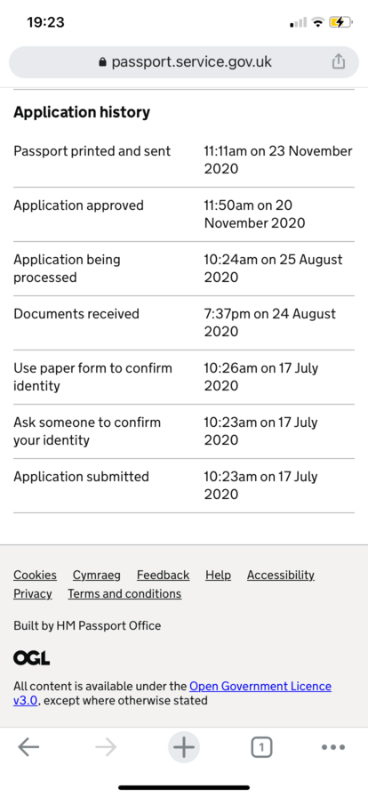Image resolution: width=368 pixels, height=797 pixels.
Task: Open the Accessibility link
Action: tap(281, 575)
